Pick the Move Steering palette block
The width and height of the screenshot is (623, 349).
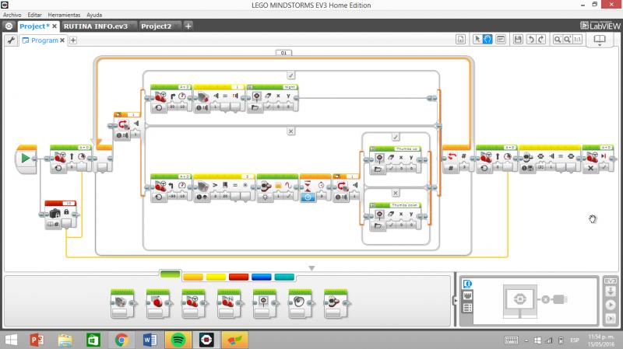[x=193, y=304]
